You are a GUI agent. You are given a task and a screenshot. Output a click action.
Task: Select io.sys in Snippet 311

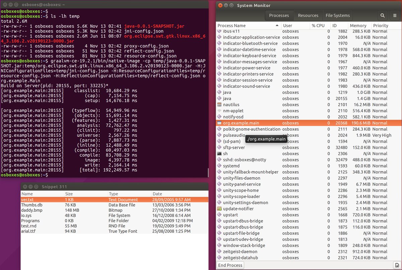coord(114,215)
